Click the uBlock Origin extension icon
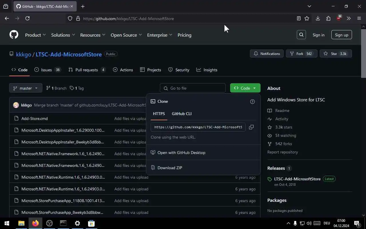Screen dimensions: 366x229 pyautogui.click(x=339, y=18)
